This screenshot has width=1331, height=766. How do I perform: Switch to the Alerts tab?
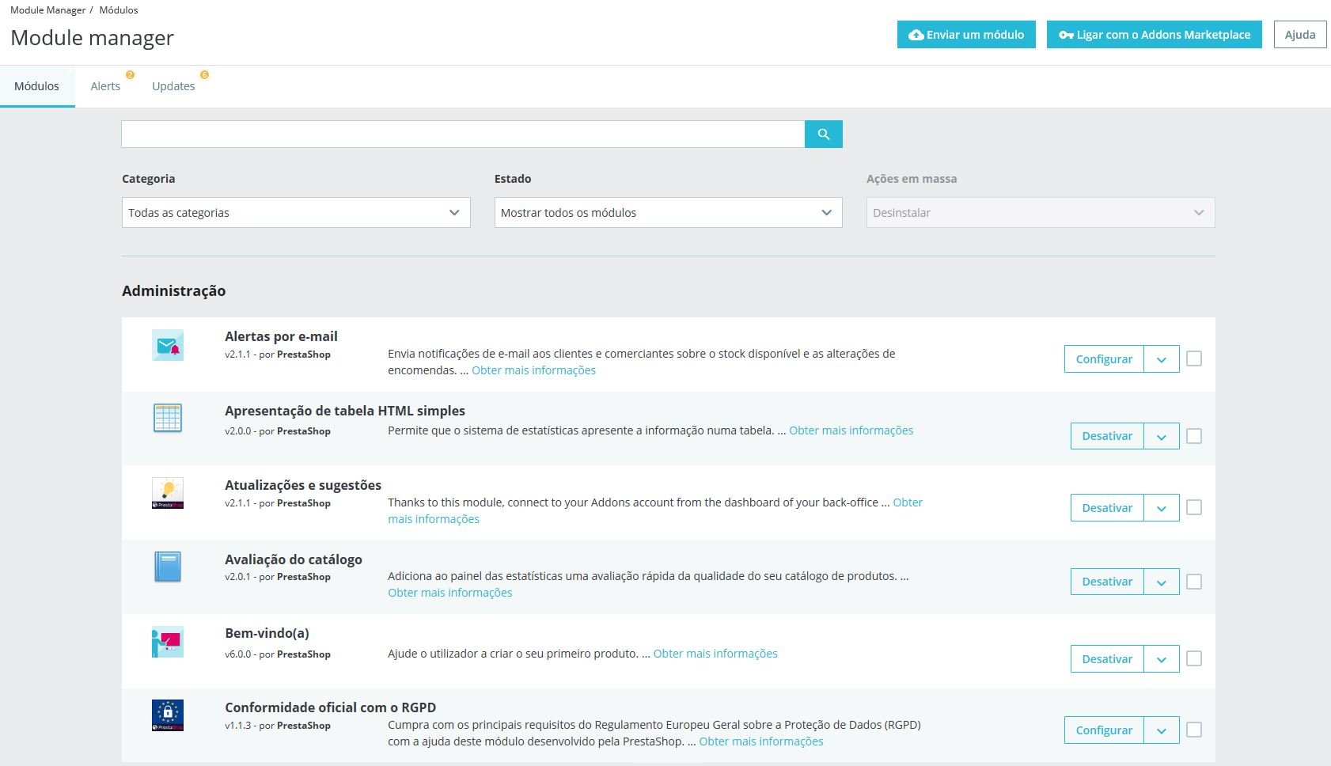pyautogui.click(x=105, y=86)
